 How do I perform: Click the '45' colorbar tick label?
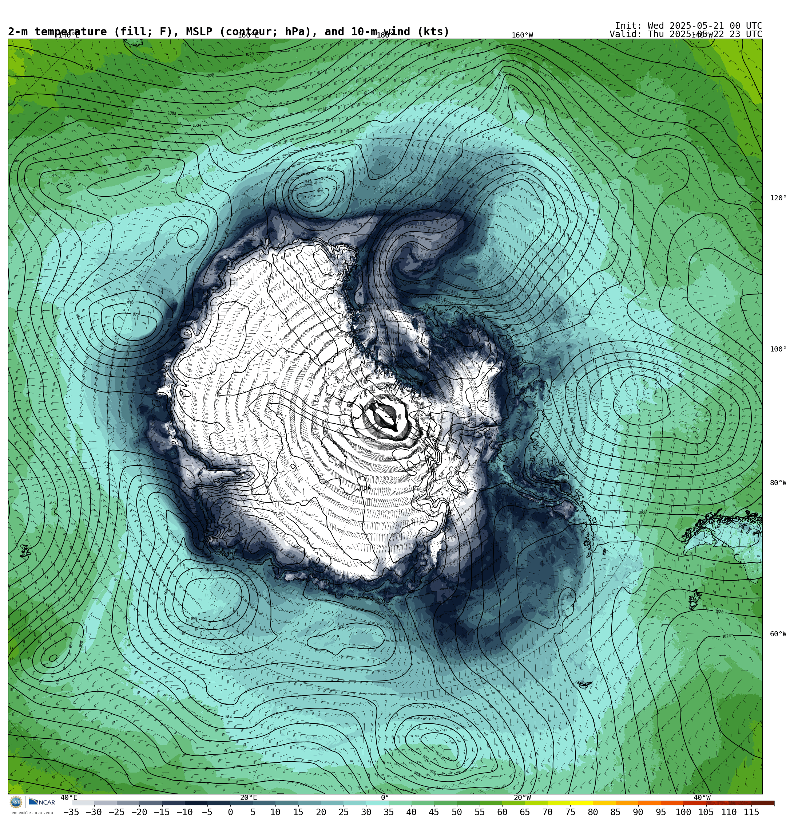434,812
